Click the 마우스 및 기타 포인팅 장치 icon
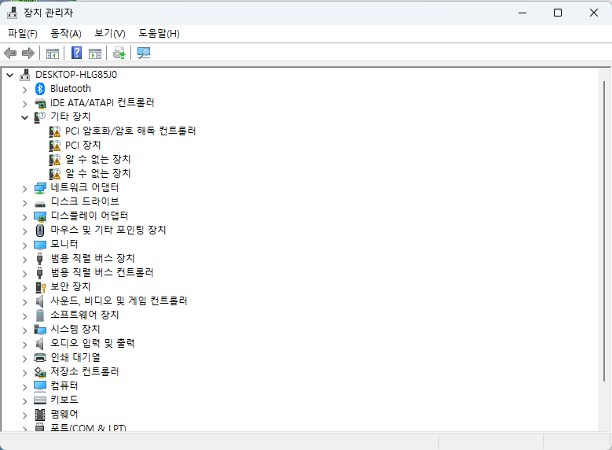Viewport: 612px width, 450px height. pos(40,231)
